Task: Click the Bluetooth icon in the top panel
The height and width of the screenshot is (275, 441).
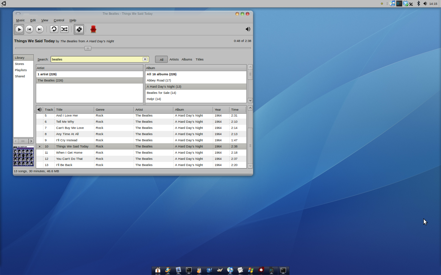Action: pyautogui.click(x=419, y=3)
